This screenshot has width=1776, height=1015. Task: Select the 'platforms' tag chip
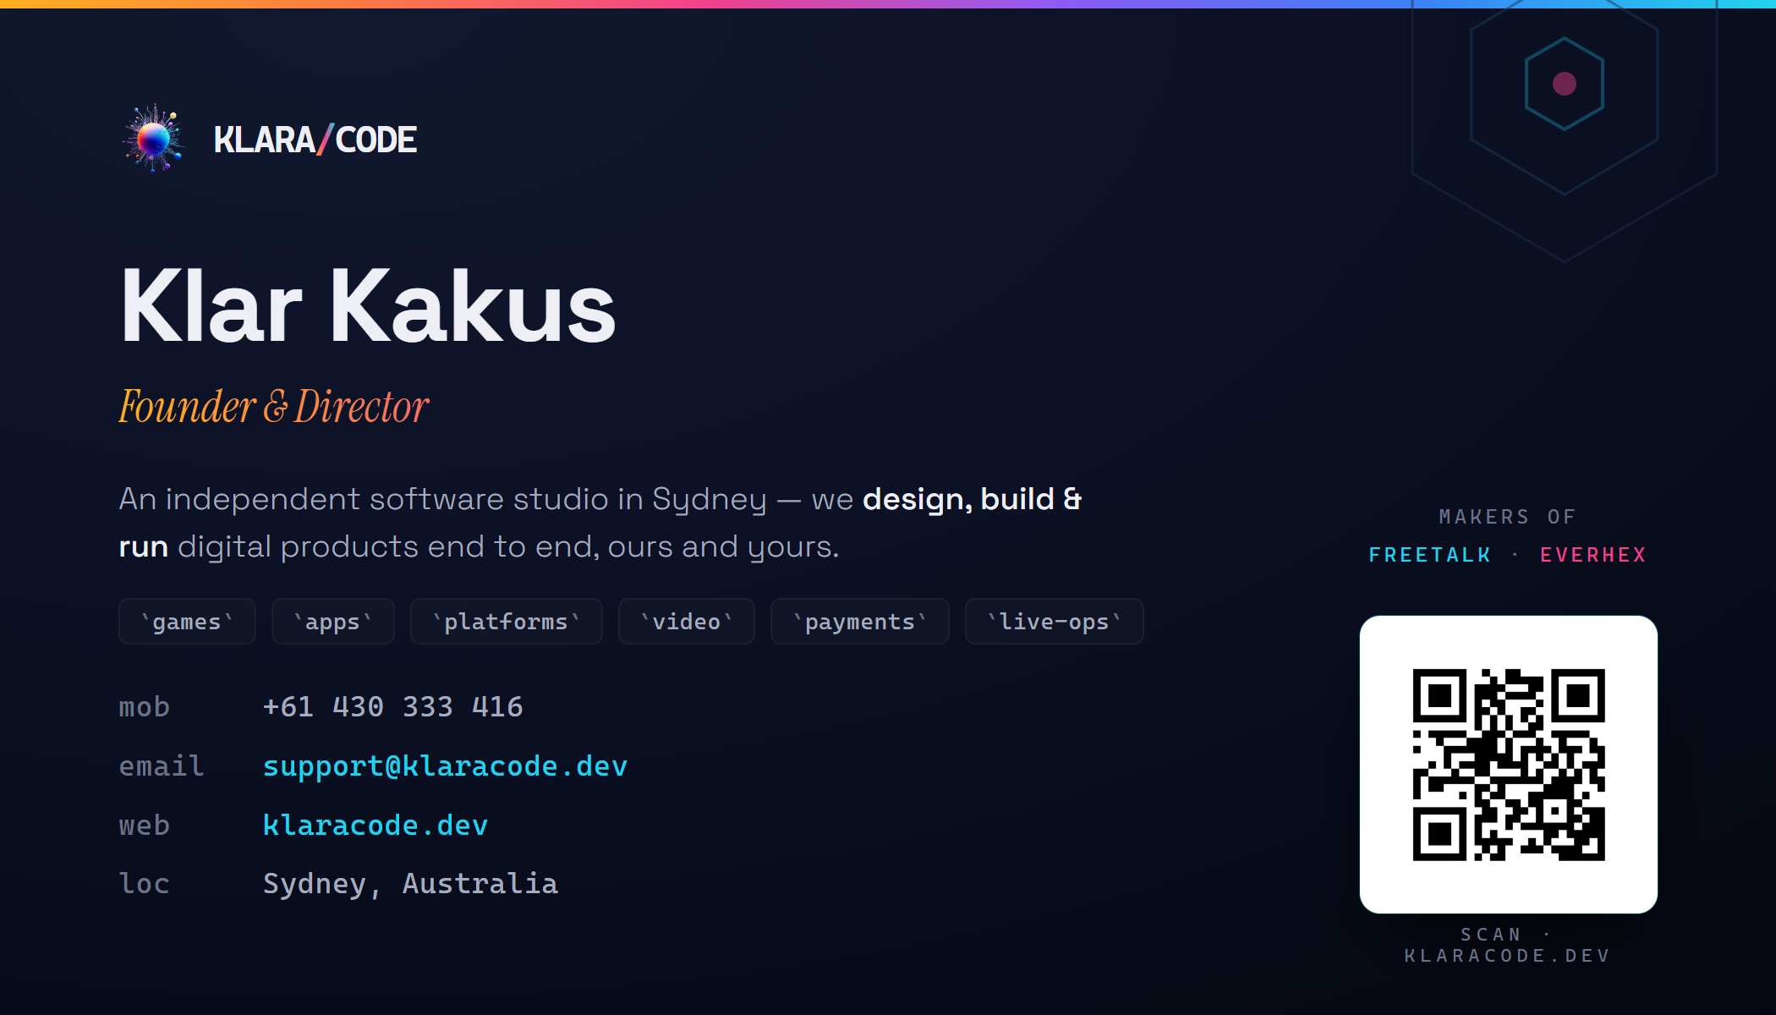[x=506, y=622]
